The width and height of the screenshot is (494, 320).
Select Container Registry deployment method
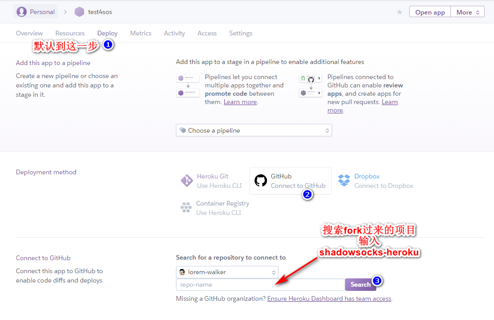(215, 208)
